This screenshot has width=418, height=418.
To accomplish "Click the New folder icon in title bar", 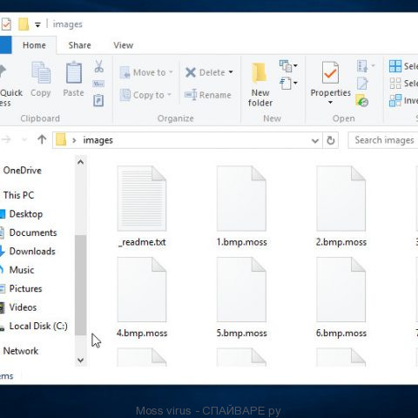I will point(24,24).
